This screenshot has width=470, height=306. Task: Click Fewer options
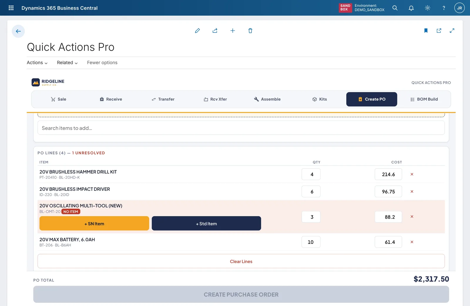(x=102, y=62)
